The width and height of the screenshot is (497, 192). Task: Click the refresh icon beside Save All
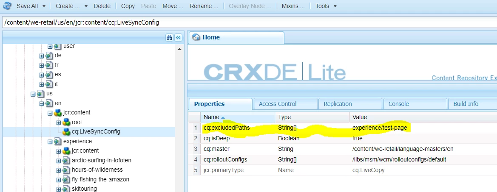(x=7, y=6)
